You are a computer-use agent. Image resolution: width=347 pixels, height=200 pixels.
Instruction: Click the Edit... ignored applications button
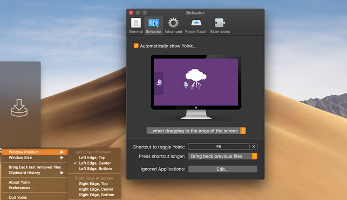pos(223,169)
